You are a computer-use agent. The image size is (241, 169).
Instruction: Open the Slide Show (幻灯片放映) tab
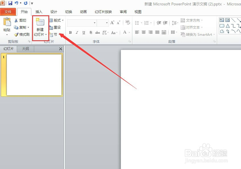coord(103,12)
